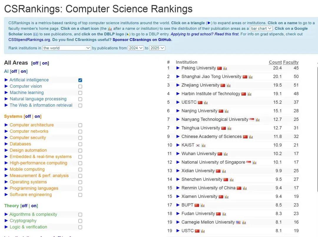The image size is (318, 237).
Task: Open chart icon for National University of Singapore
Action: click(254, 162)
